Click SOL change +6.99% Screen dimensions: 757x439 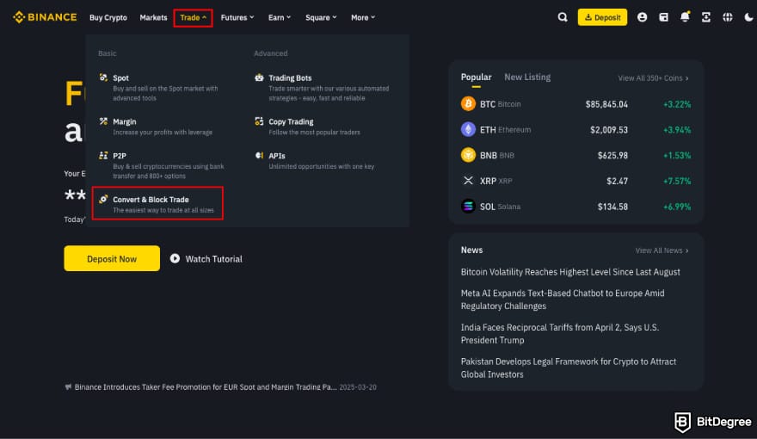tap(677, 207)
